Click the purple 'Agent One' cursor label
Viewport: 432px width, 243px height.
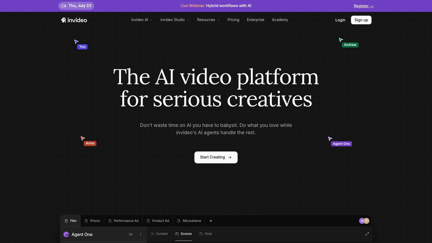[342, 144]
